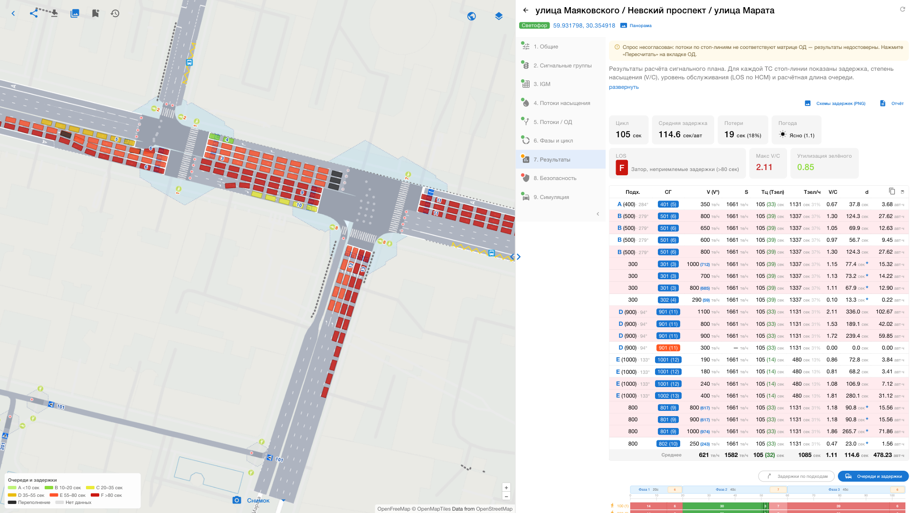Click the Панорама picture icon
Screen dimensions: 912x513
(624, 26)
